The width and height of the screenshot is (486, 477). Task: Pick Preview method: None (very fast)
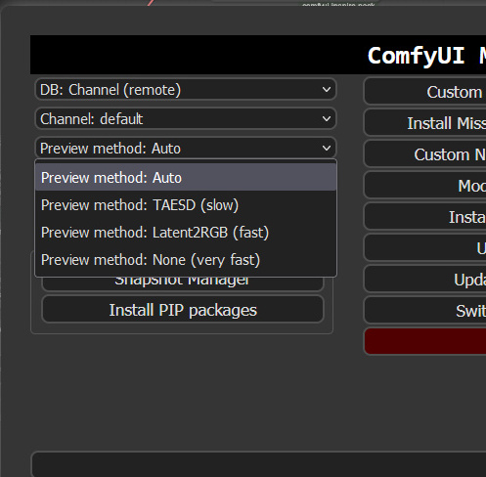point(186,260)
